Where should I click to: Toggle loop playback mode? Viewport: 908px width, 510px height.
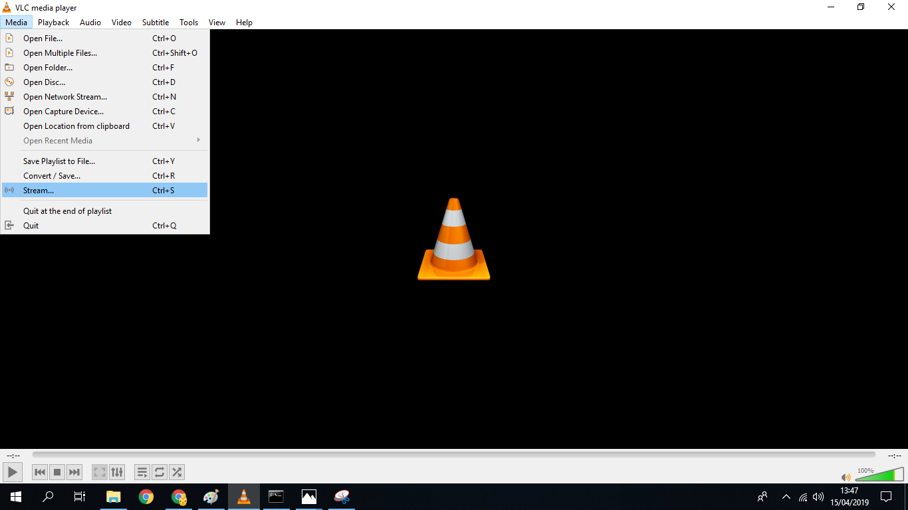(x=160, y=472)
